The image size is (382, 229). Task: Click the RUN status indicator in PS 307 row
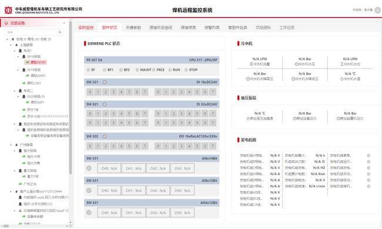170,70
